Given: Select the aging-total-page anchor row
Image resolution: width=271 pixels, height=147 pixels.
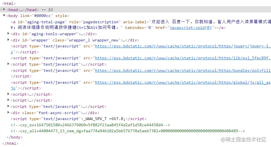Looking at the screenshot, I should [x=141, y=25].
